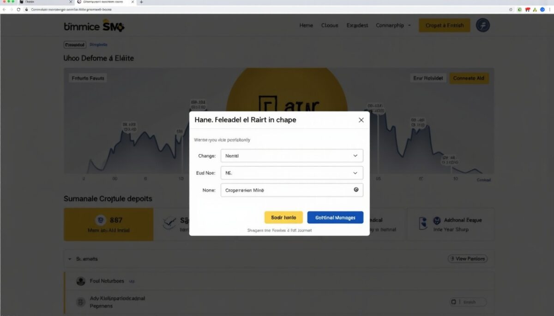Click the browser back arrow
The width and height of the screenshot is (554, 316).
click(x=5, y=9)
